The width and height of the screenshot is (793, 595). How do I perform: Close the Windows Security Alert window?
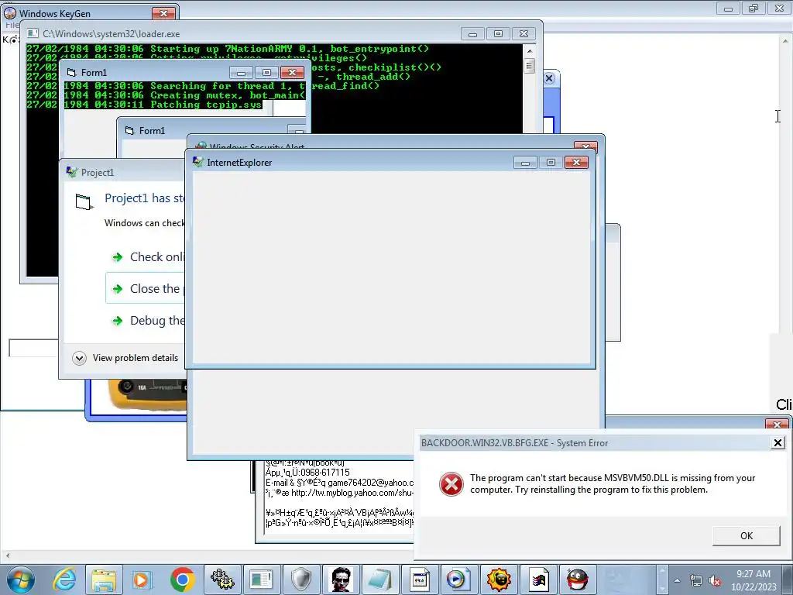click(x=585, y=146)
